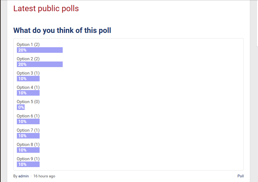Click Option 4 result bar showing 10%

28,93
